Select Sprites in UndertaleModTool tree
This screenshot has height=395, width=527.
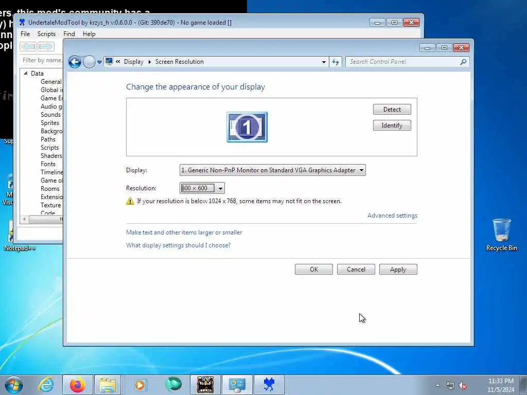[x=50, y=123]
